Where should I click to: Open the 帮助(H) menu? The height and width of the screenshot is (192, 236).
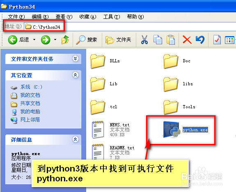[135, 17]
